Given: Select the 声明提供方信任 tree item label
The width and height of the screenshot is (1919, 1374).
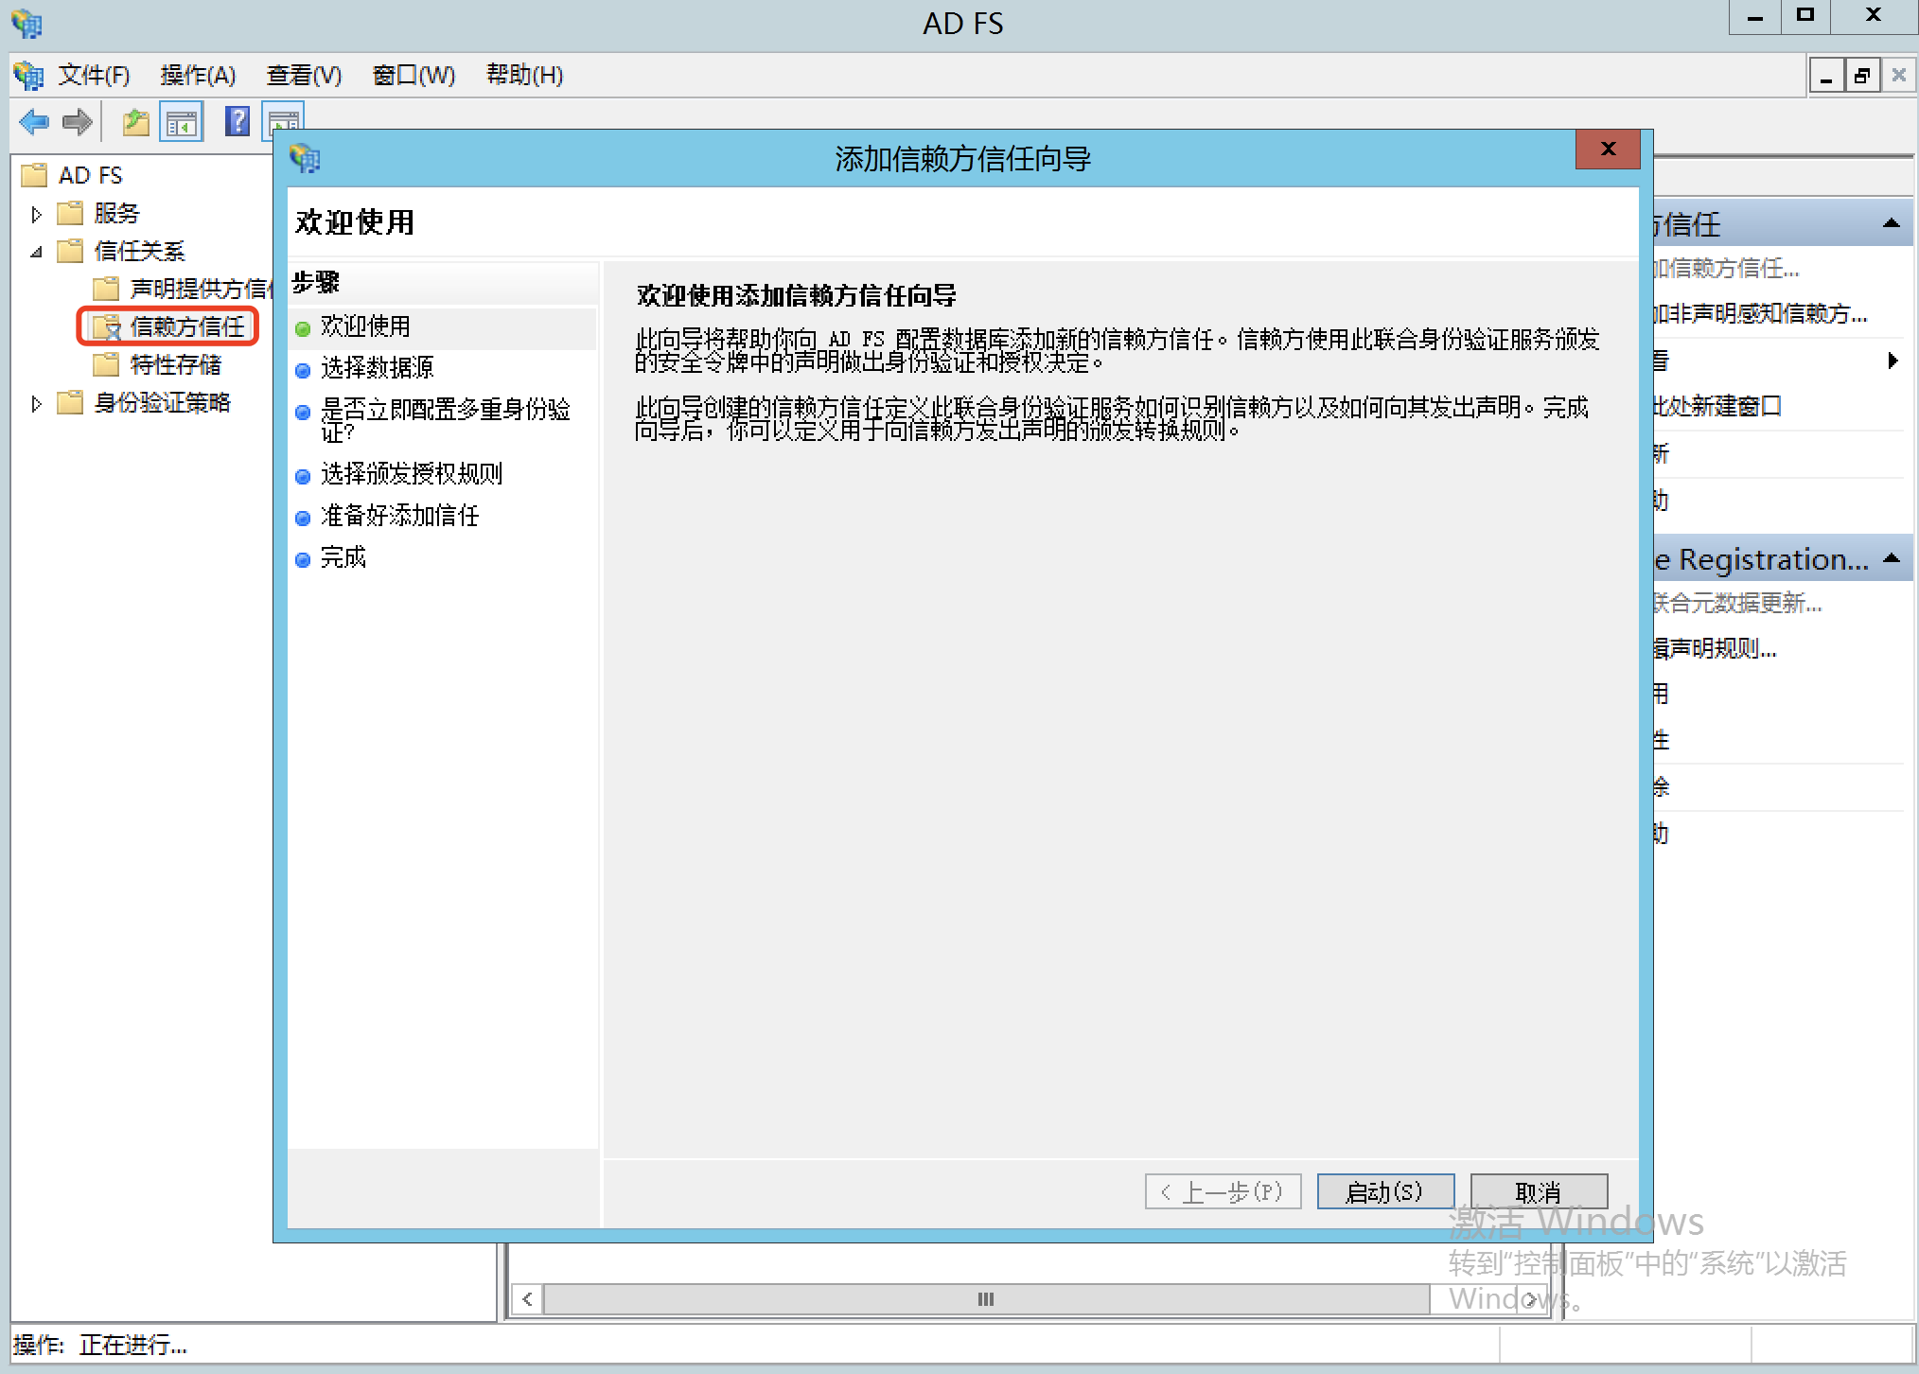Looking at the screenshot, I should (201, 289).
